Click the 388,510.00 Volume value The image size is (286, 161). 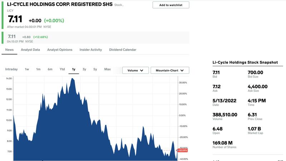click(225, 115)
